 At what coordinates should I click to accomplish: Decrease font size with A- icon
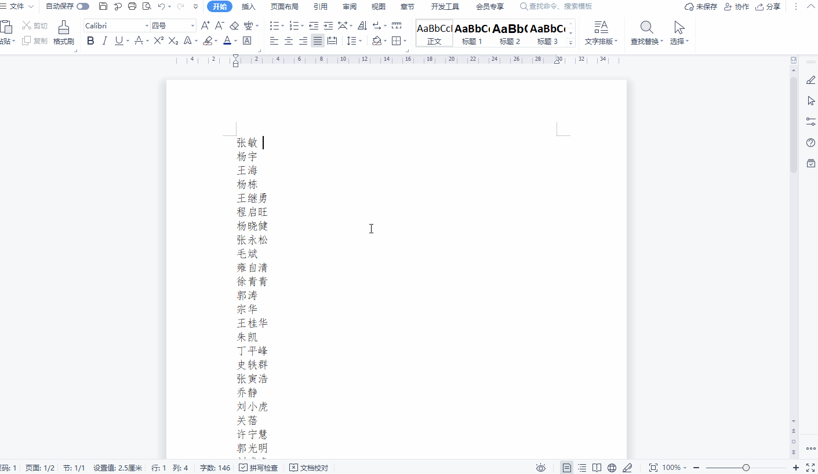coord(220,25)
